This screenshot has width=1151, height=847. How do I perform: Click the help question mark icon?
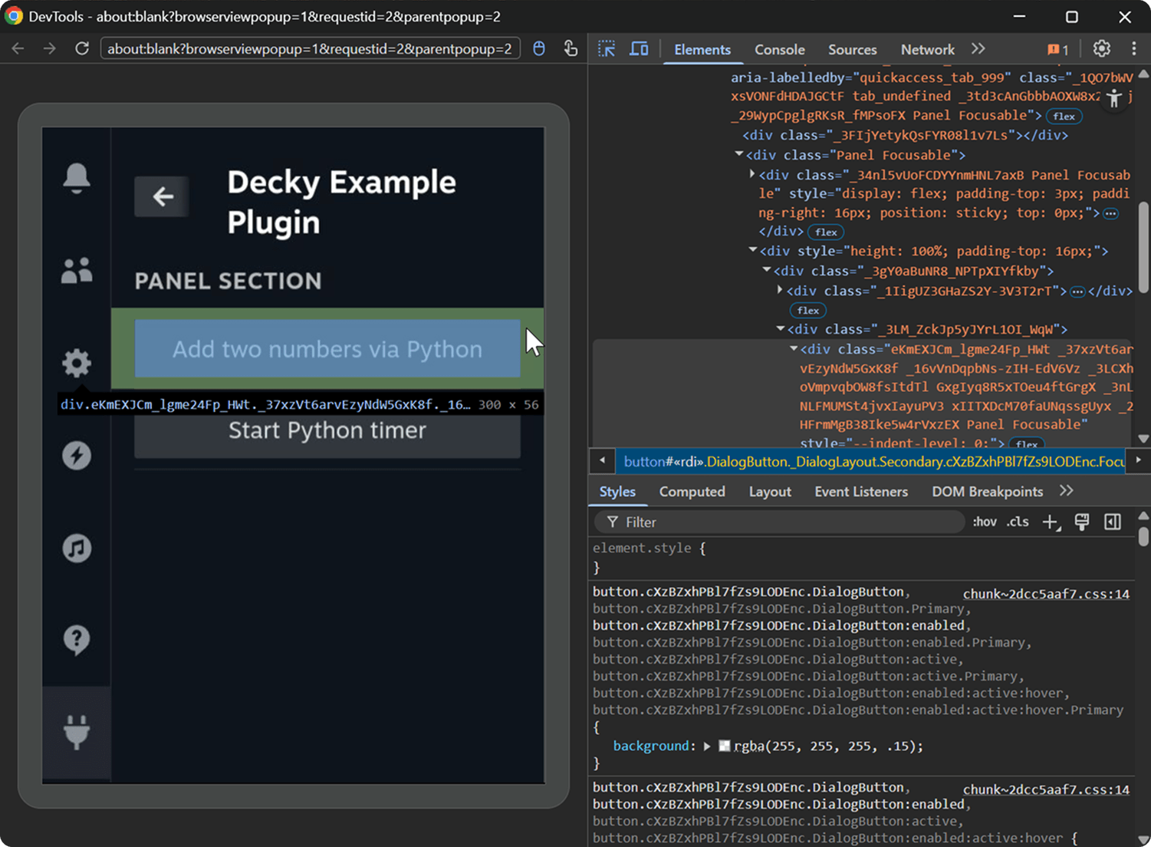(x=77, y=639)
